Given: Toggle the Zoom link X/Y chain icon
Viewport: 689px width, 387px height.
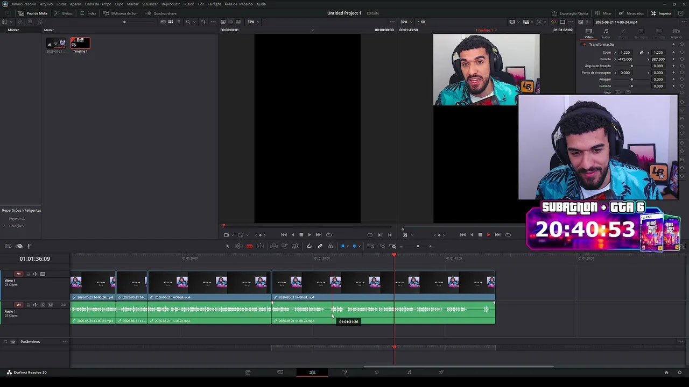Looking at the screenshot, I should click(641, 53).
